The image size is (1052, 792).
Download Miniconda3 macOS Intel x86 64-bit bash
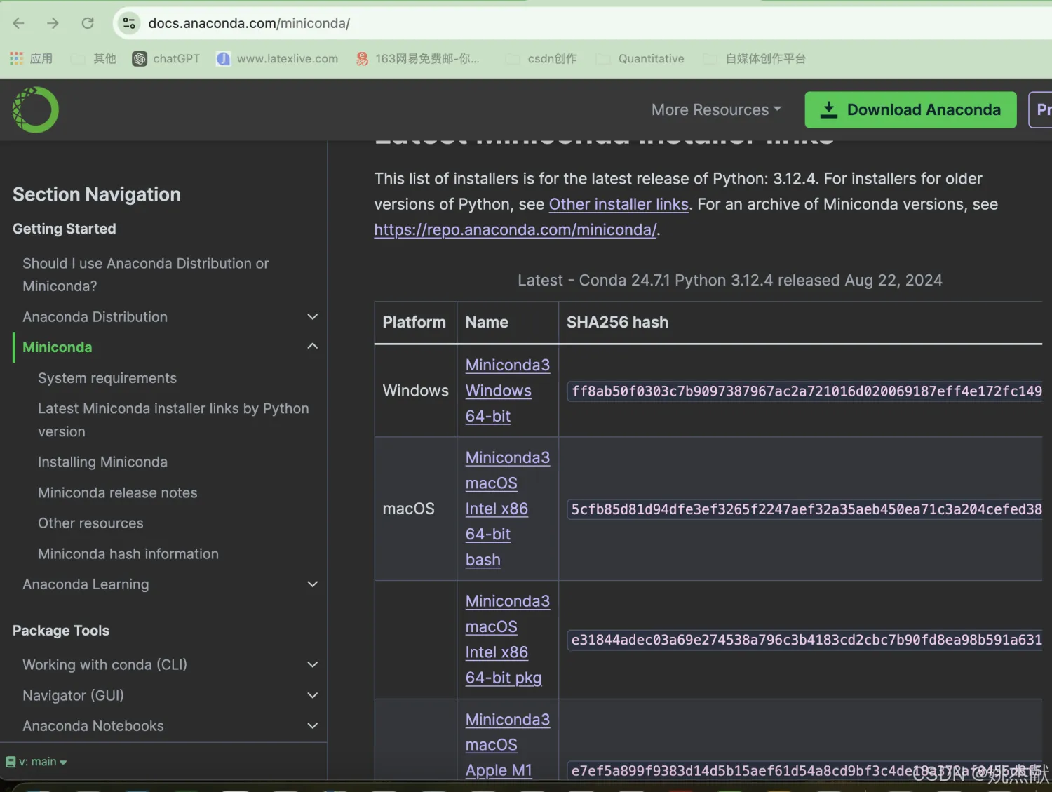pos(508,509)
